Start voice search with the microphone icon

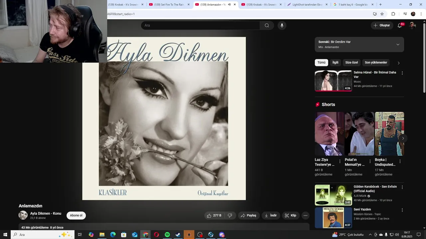[x=282, y=25]
